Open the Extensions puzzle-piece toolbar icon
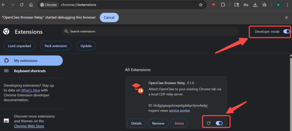This screenshot has height=131, width=292. click(x=223, y=5)
